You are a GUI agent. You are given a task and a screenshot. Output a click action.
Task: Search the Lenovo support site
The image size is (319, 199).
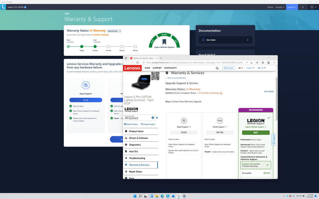217,68
